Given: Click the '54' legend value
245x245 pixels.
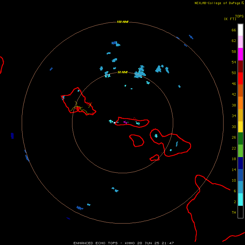Looking at the screenshot, I should click(234, 62).
